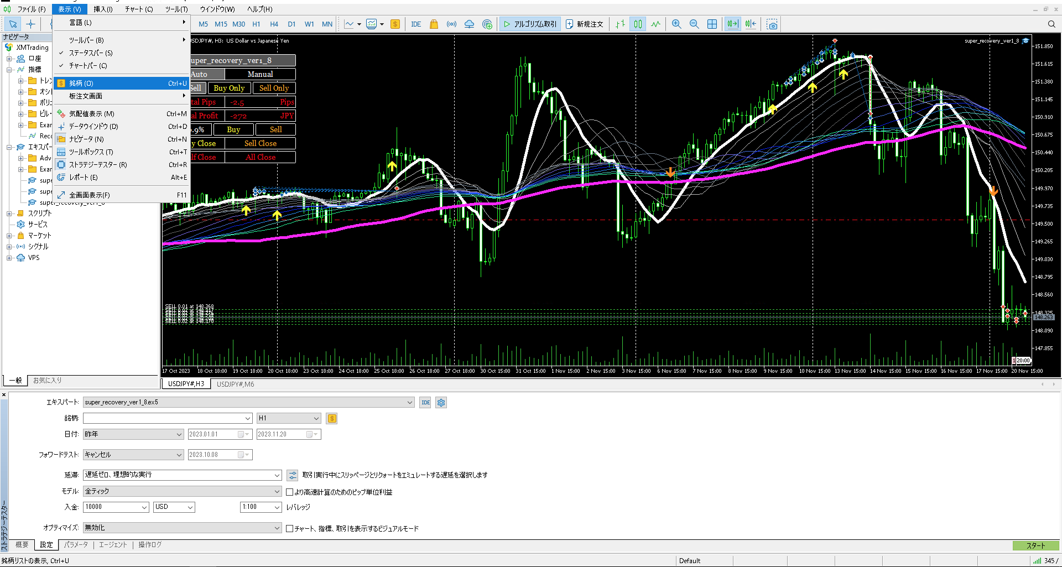Viewport: 1062px width, 567px height.
Task: Click settings gear beside expert field
Action: pos(441,403)
